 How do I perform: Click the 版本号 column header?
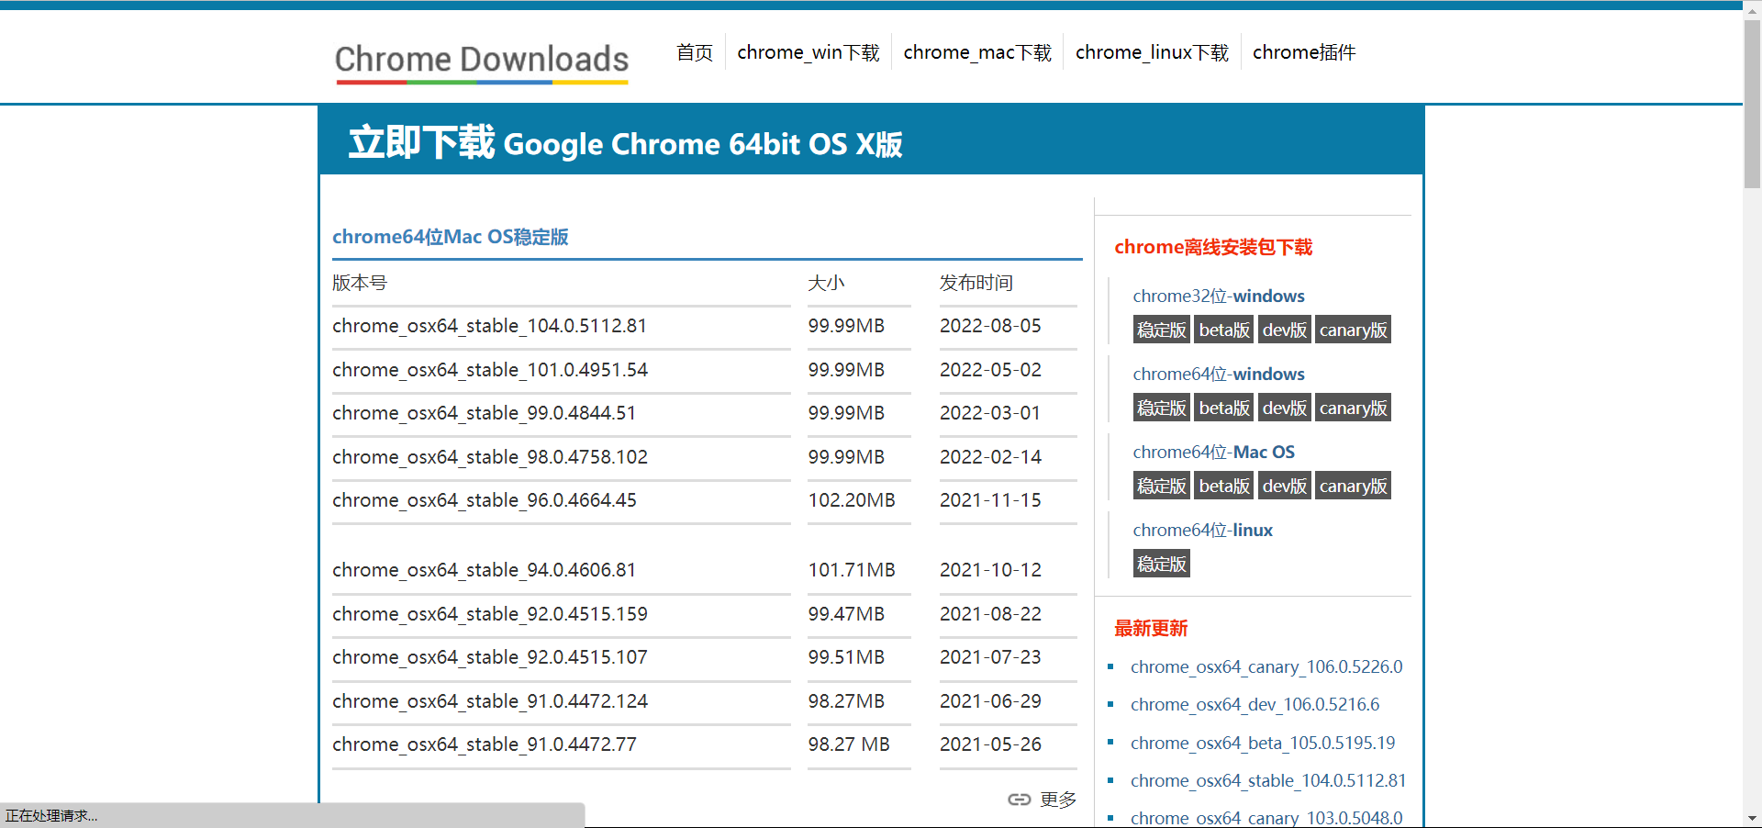pyautogui.click(x=360, y=283)
